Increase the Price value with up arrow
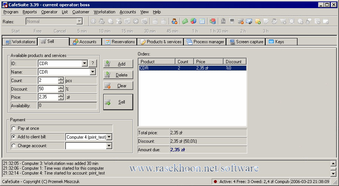This screenshot has height=186, width=339. (x=61, y=95)
